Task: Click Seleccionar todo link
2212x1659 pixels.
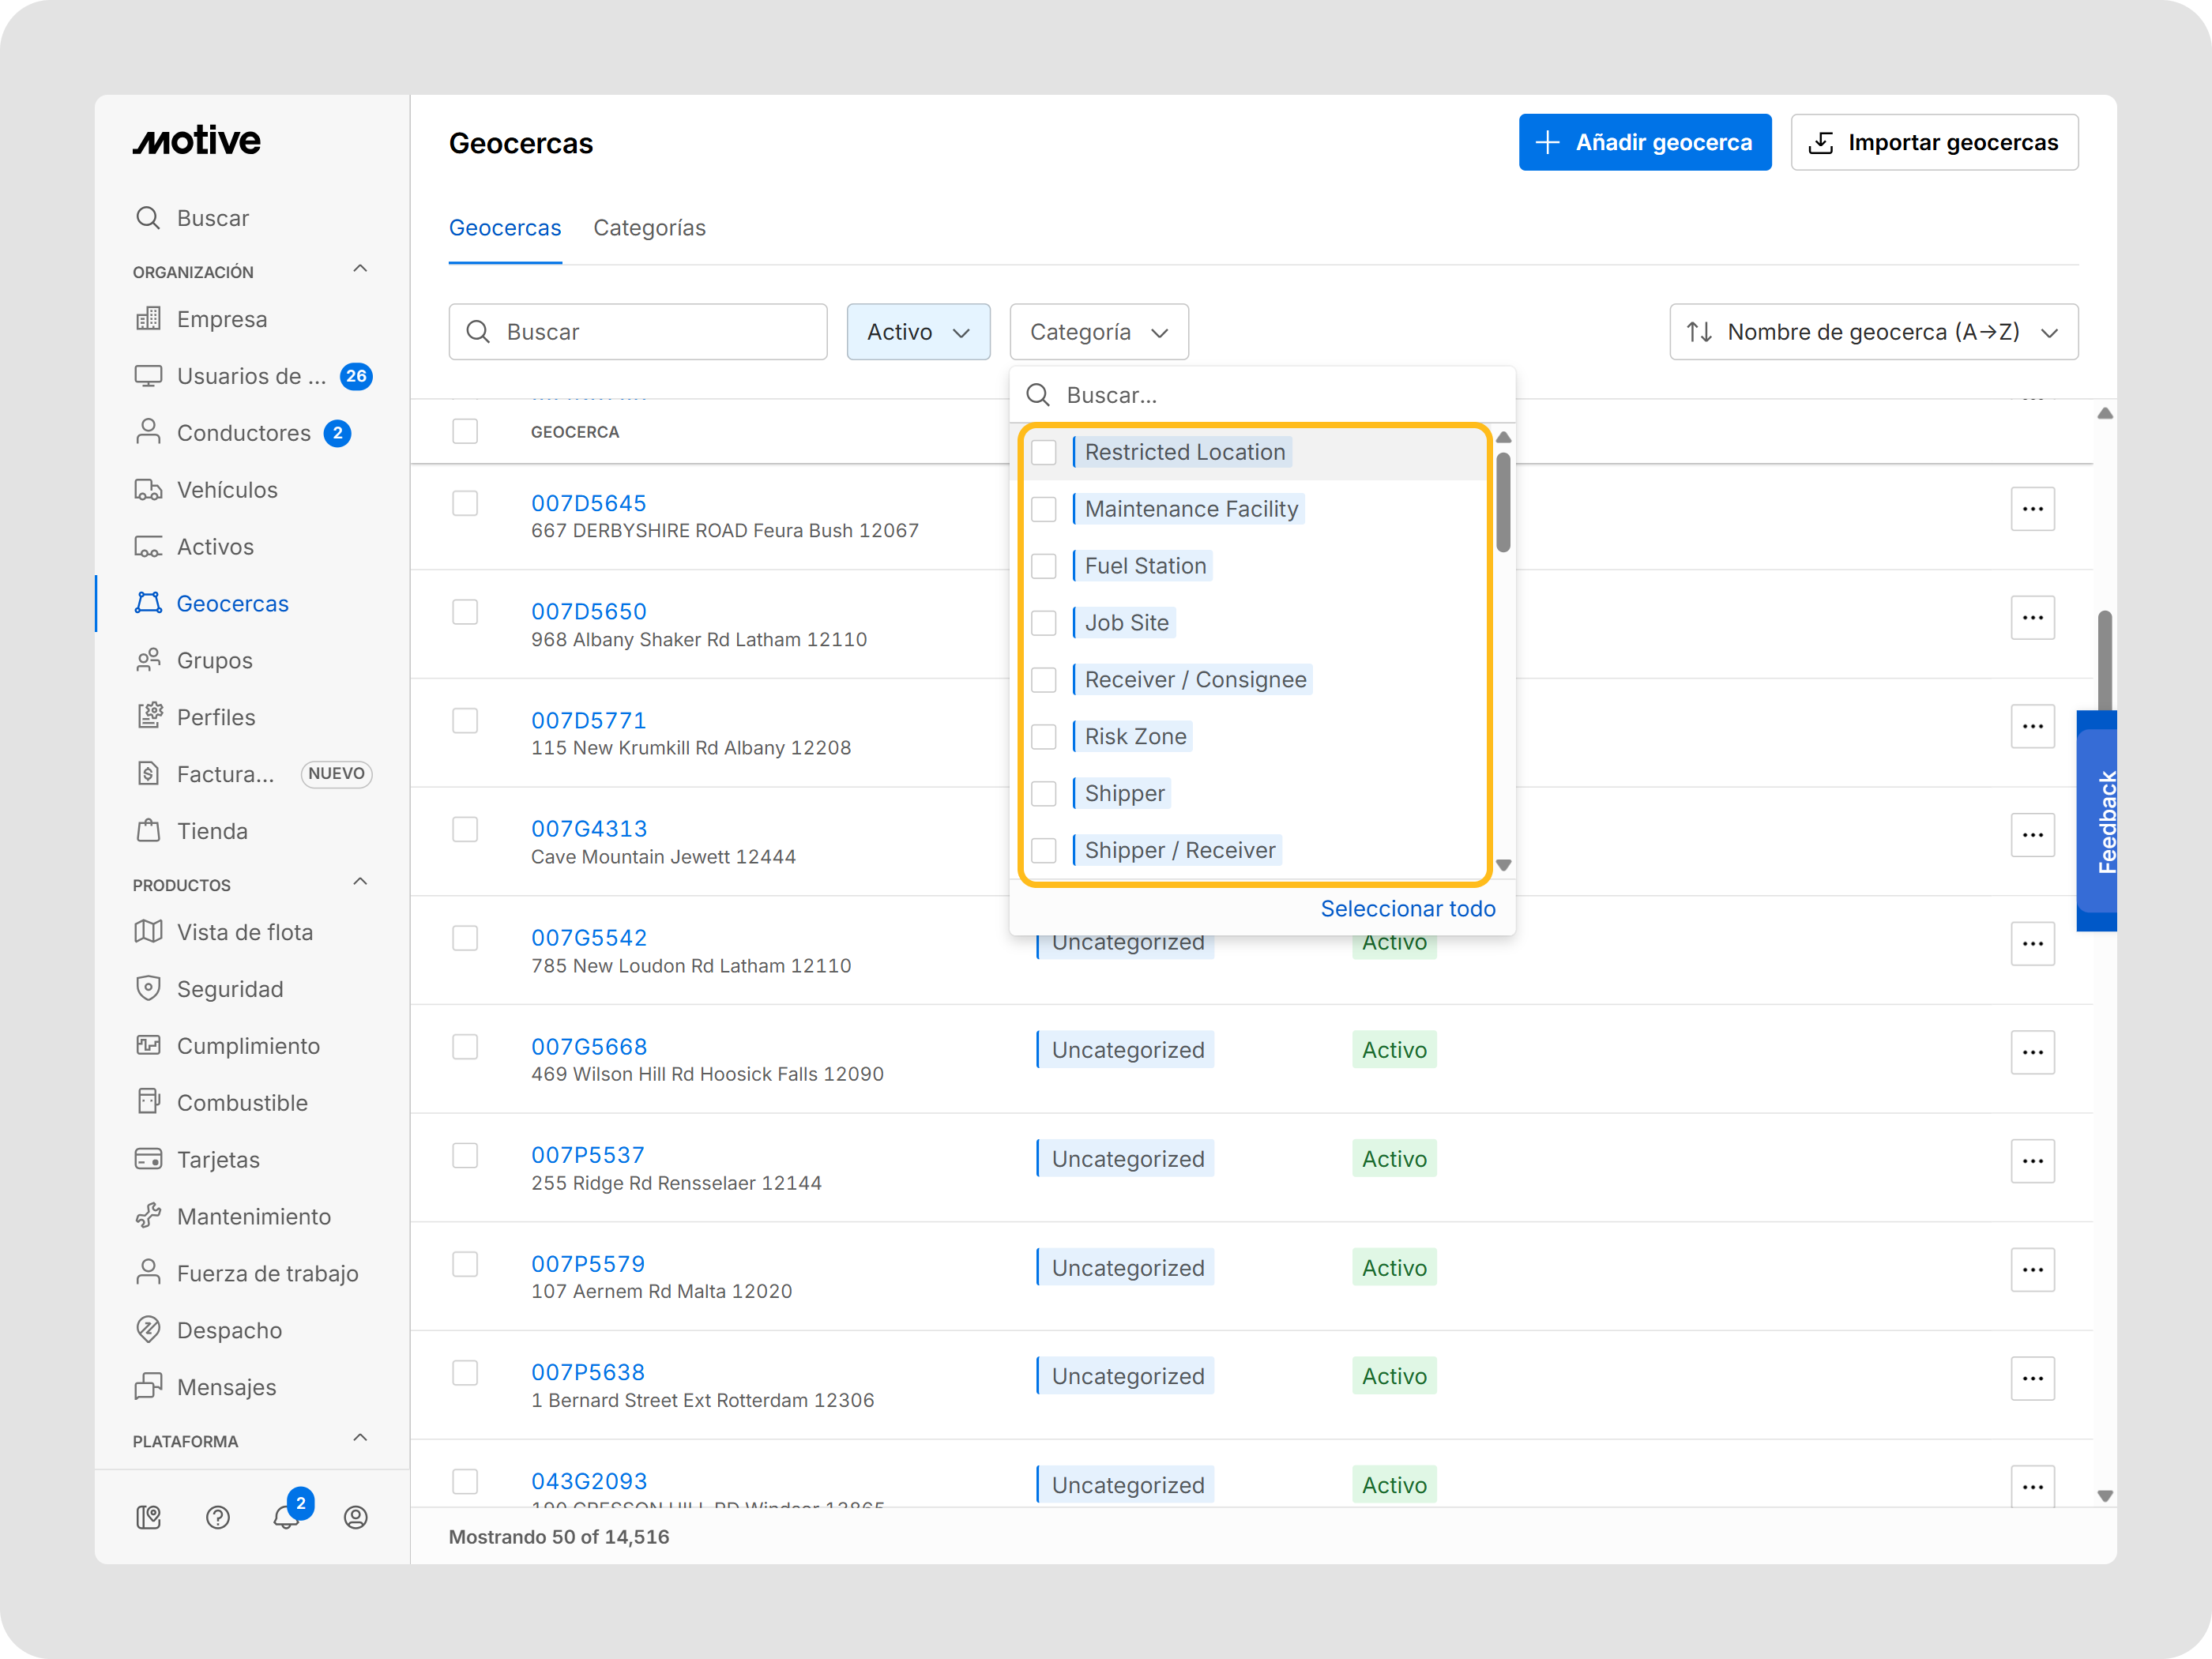Action: 1407,908
